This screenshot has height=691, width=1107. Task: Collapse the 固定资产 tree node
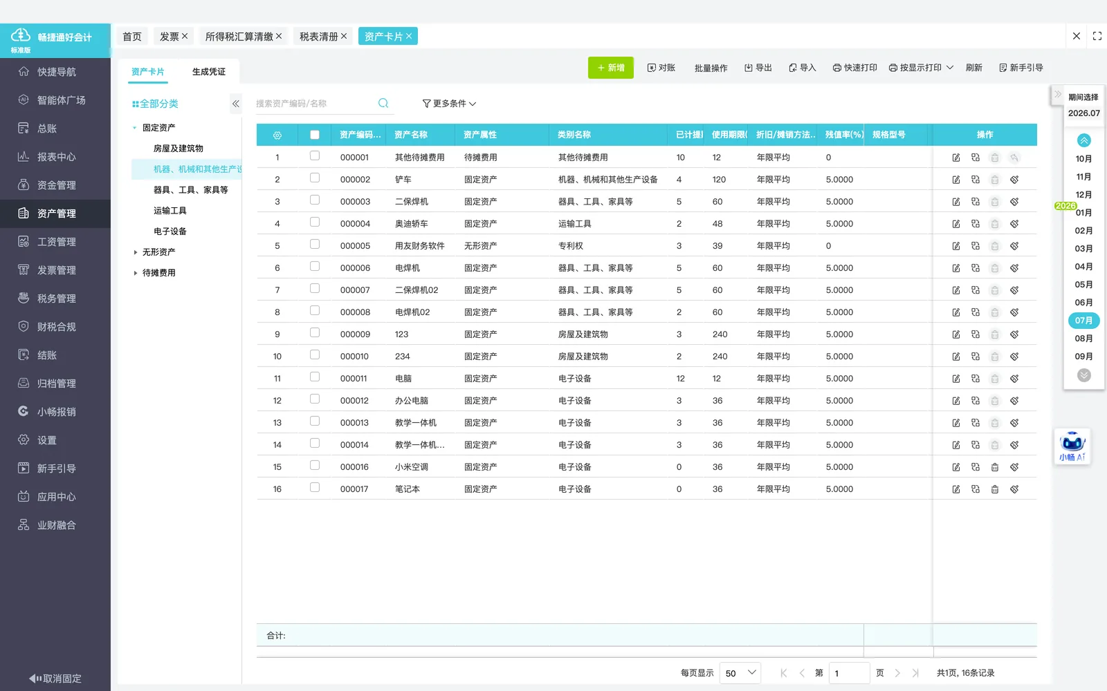click(x=135, y=128)
